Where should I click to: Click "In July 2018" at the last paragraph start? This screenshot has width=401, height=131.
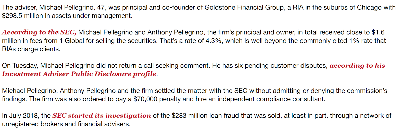(21, 115)
